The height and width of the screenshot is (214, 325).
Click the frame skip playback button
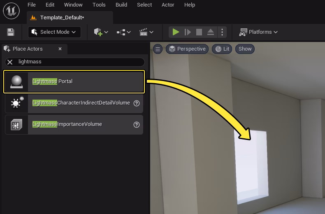(x=188, y=32)
